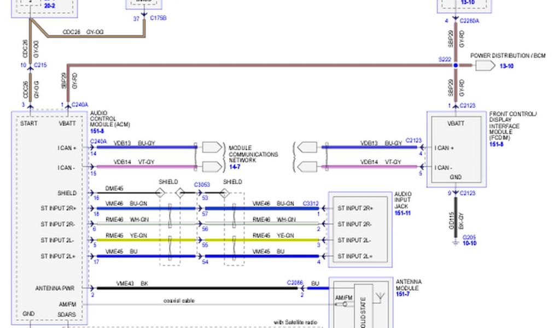Click the Power Distribution / BCM arrow symbol
Viewport: 560px width, 328px height.
click(485, 66)
